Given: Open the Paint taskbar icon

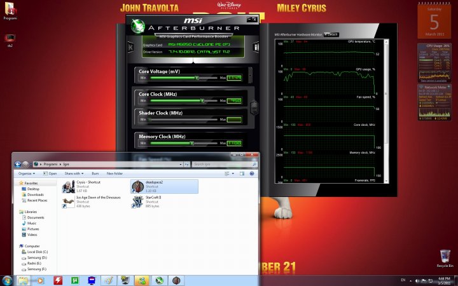Looking at the screenshot, I should click(109, 280).
